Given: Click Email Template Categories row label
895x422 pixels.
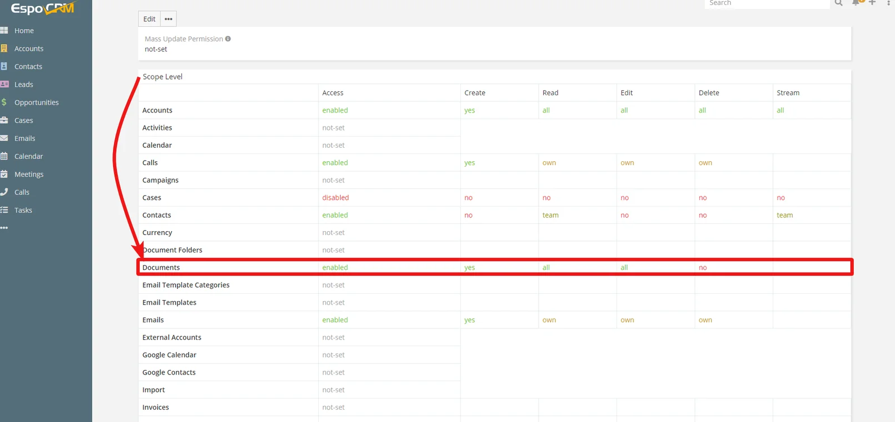Looking at the screenshot, I should point(186,285).
